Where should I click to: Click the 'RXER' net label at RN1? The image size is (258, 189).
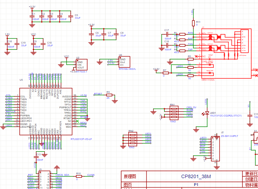tap(190, 110)
